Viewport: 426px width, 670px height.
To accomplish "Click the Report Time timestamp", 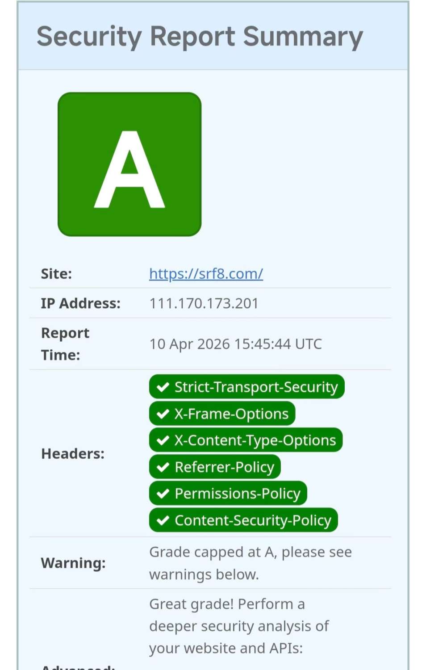I will point(235,344).
